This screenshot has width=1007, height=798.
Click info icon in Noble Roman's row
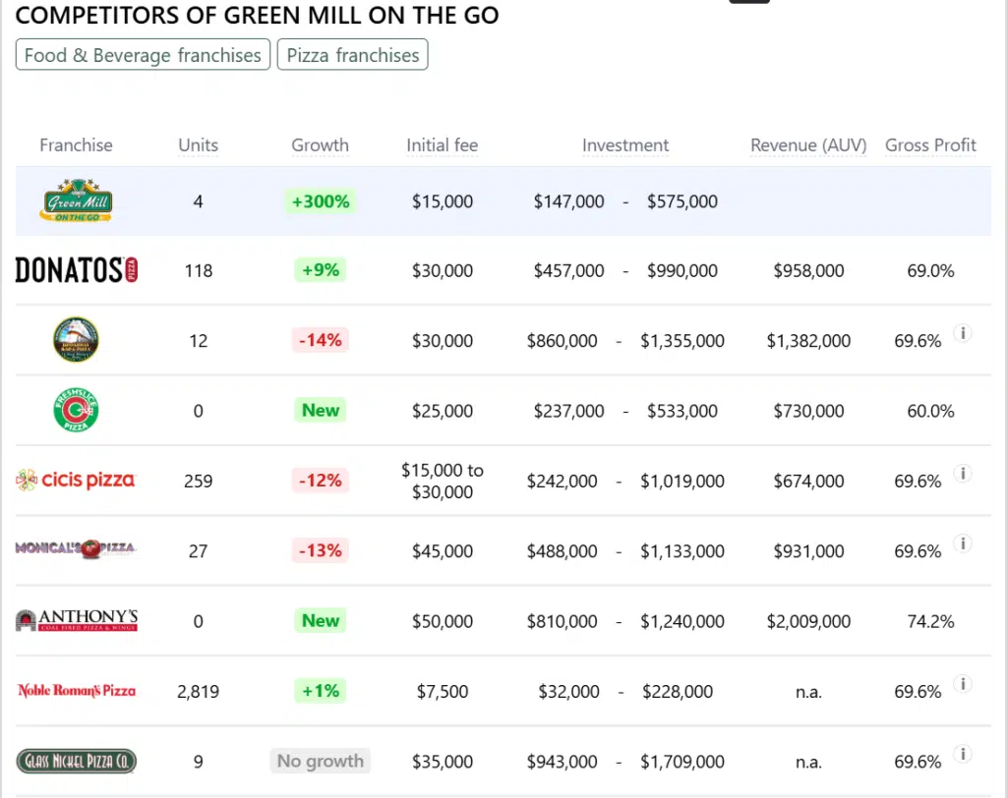coord(964,684)
